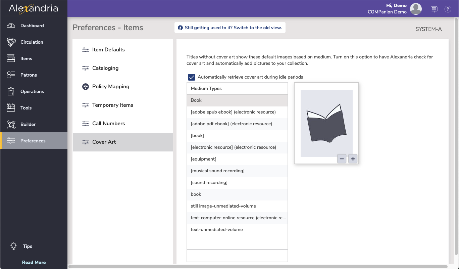This screenshot has width=459, height=269.
Task: Click the Items stacked books icon
Action: coord(11,58)
